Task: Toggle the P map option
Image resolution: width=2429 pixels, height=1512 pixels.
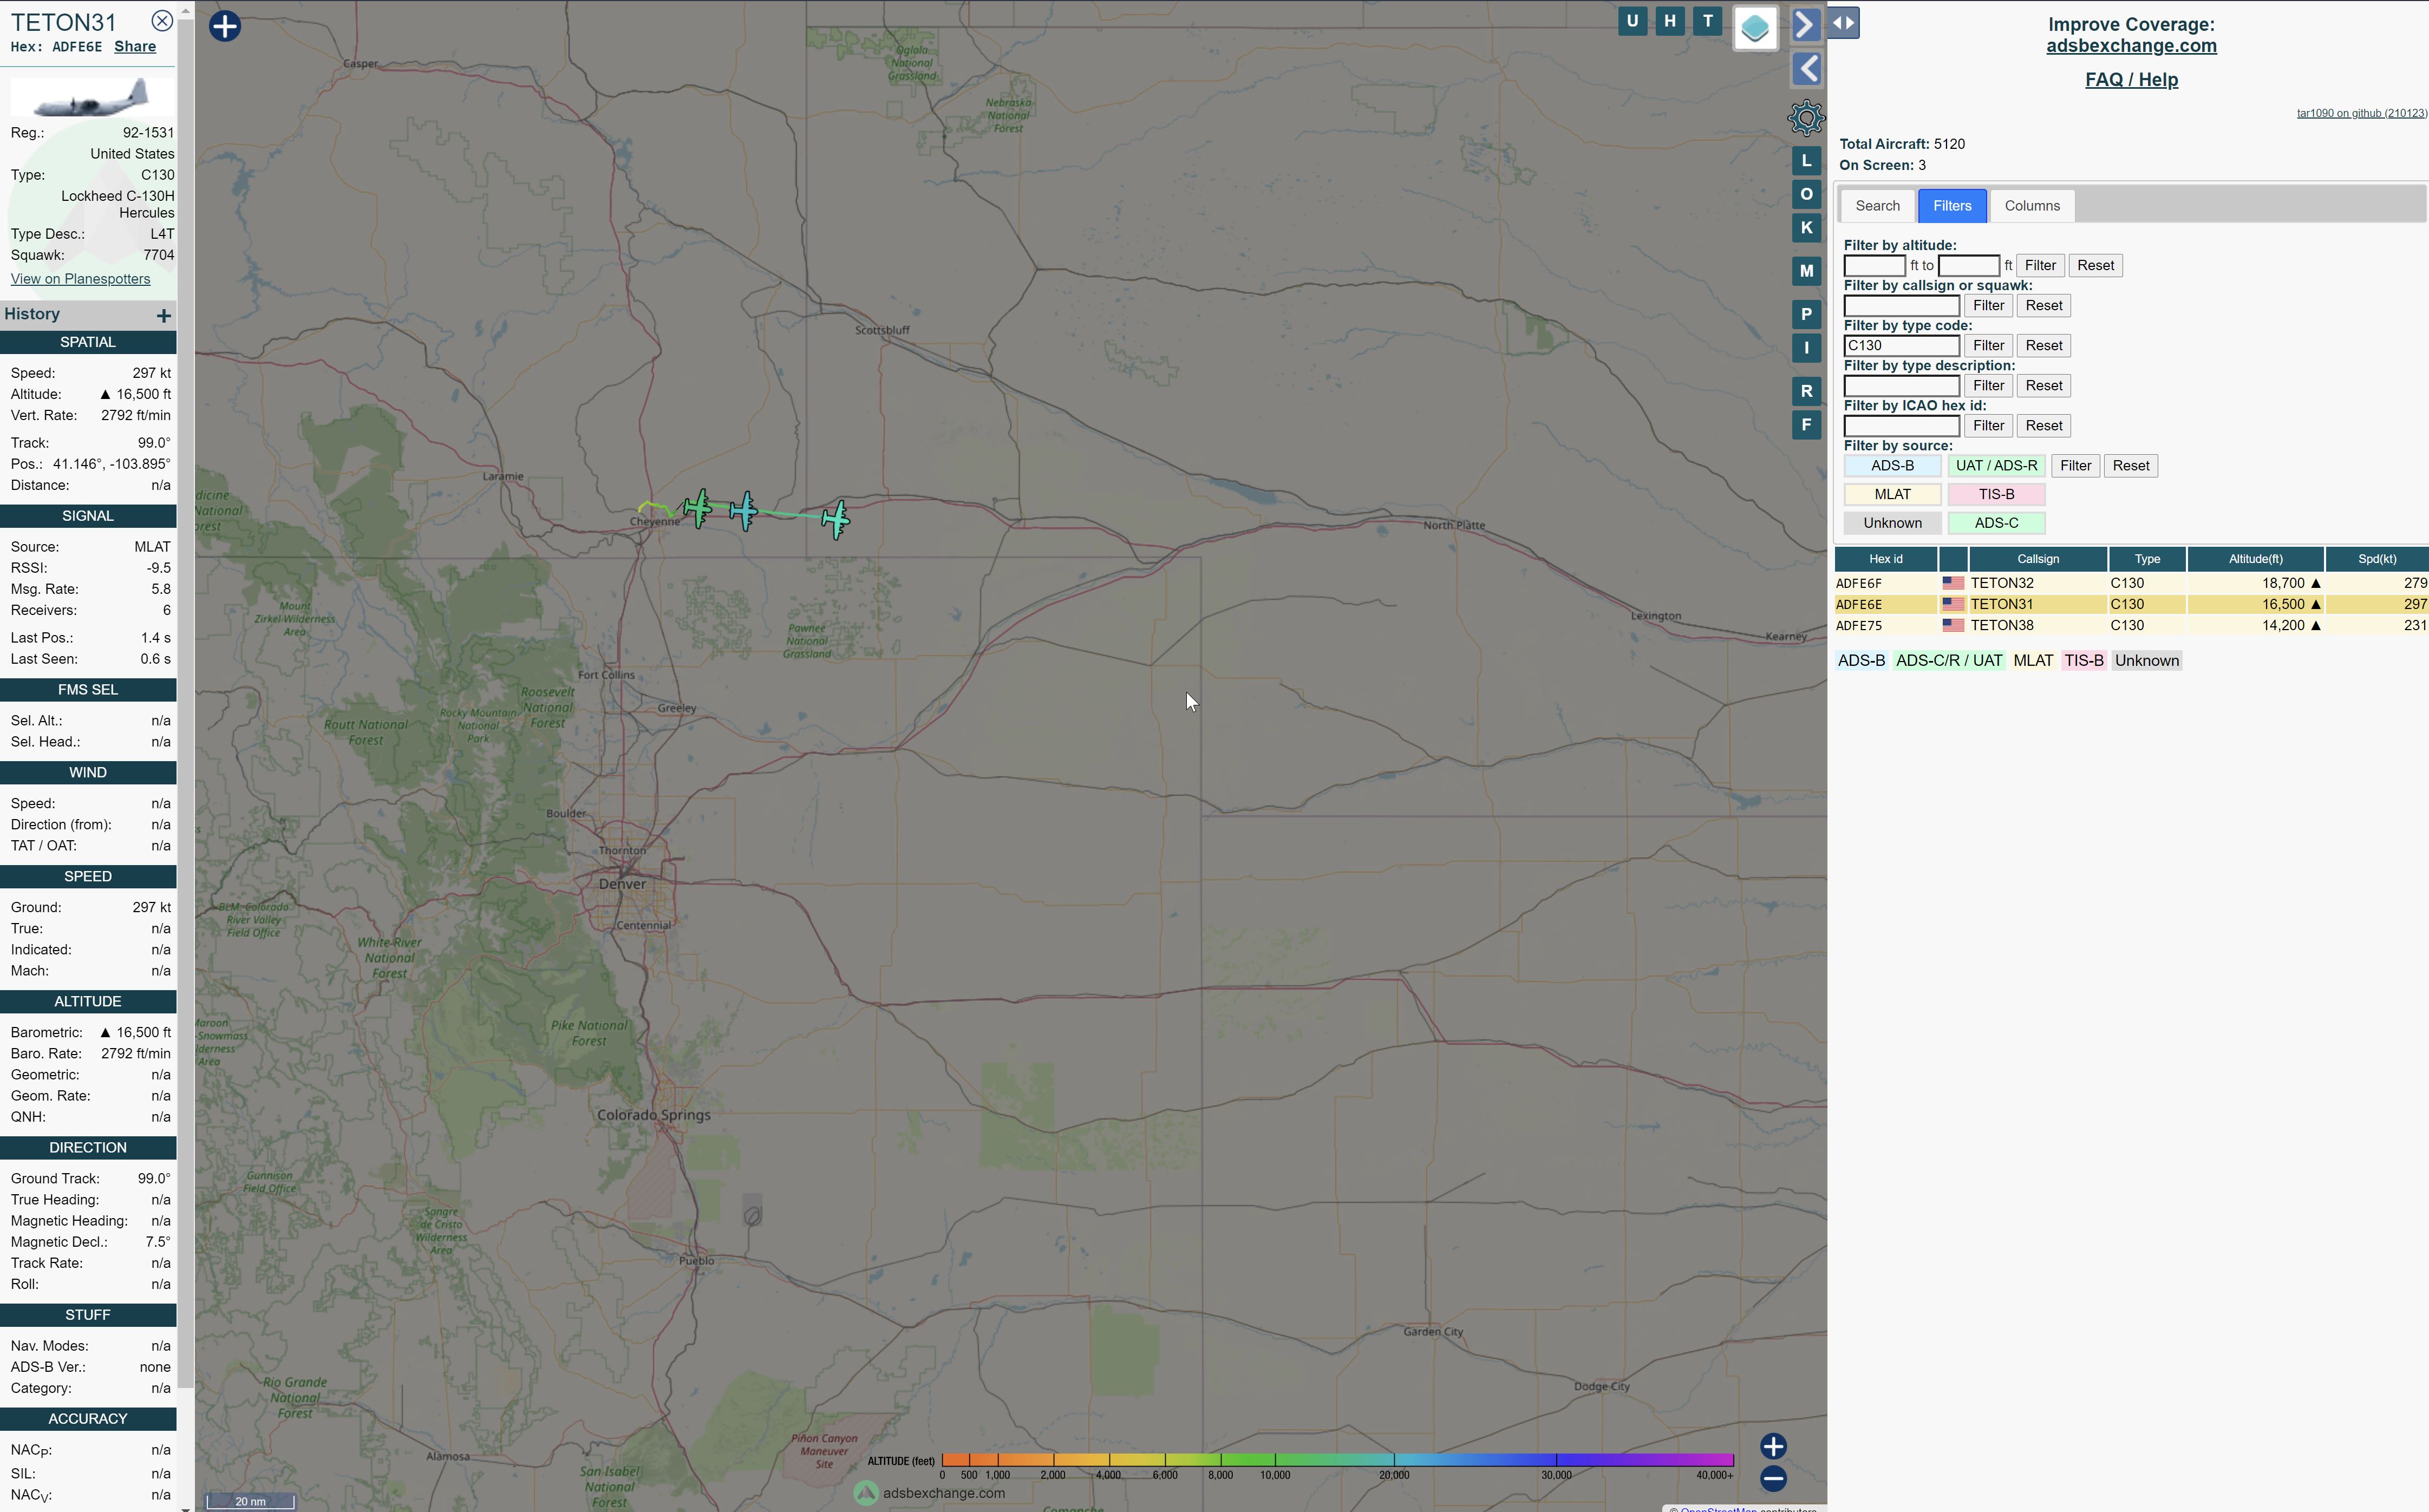Action: (1806, 315)
